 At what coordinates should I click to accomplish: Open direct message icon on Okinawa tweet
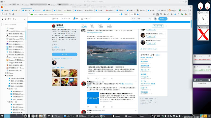111,78
